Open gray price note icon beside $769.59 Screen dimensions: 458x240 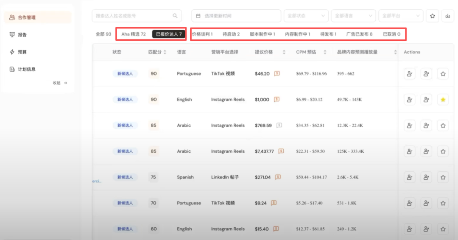[x=279, y=125]
